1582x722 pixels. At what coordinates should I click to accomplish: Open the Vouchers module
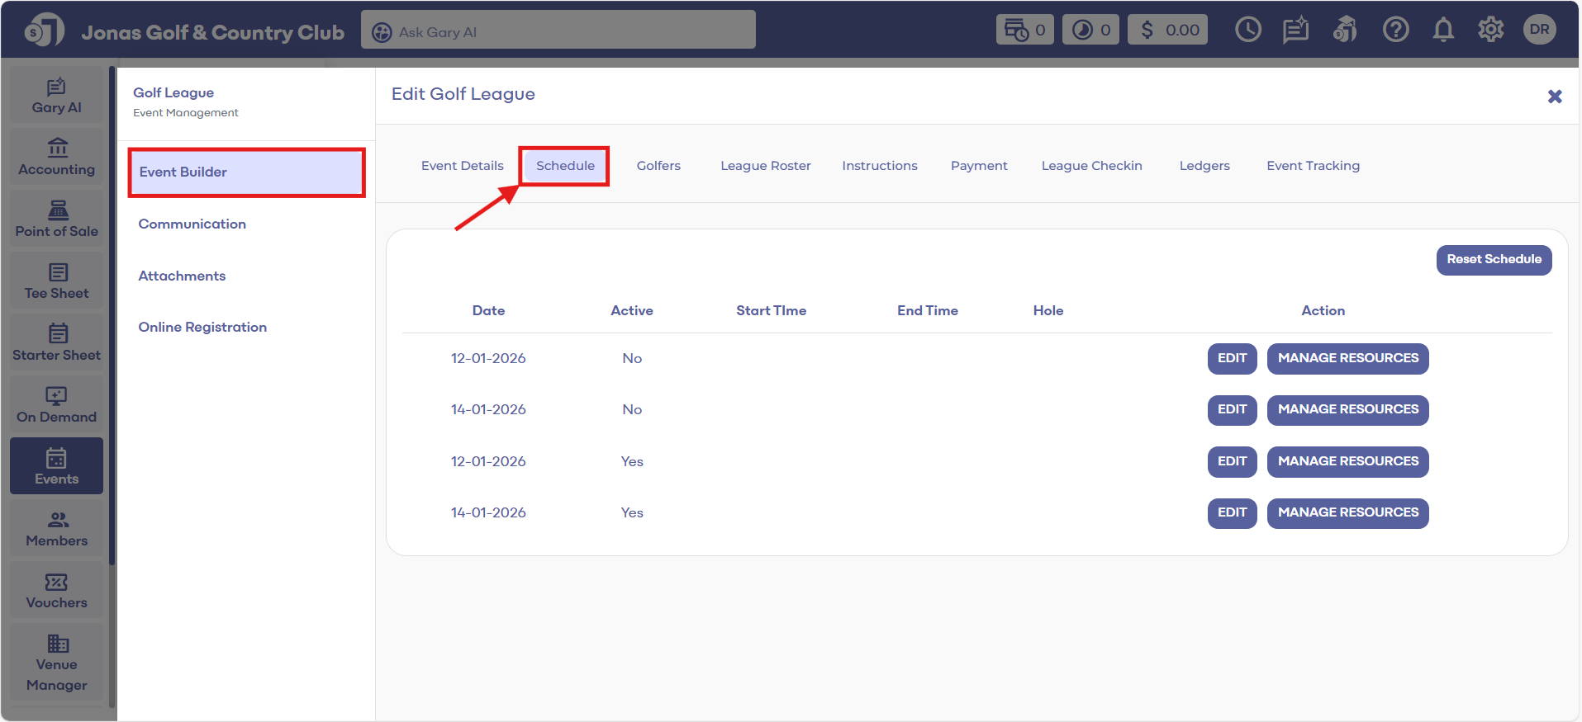click(56, 591)
